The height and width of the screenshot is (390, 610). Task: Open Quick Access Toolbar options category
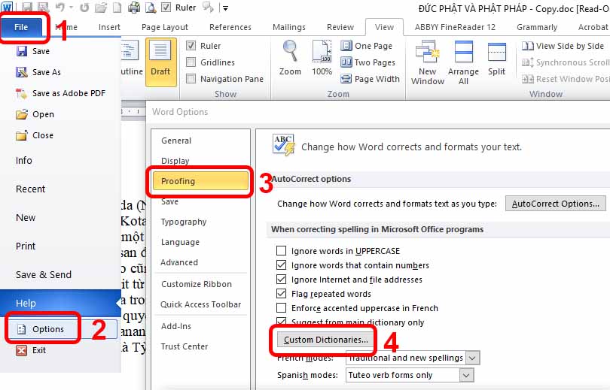click(x=201, y=304)
